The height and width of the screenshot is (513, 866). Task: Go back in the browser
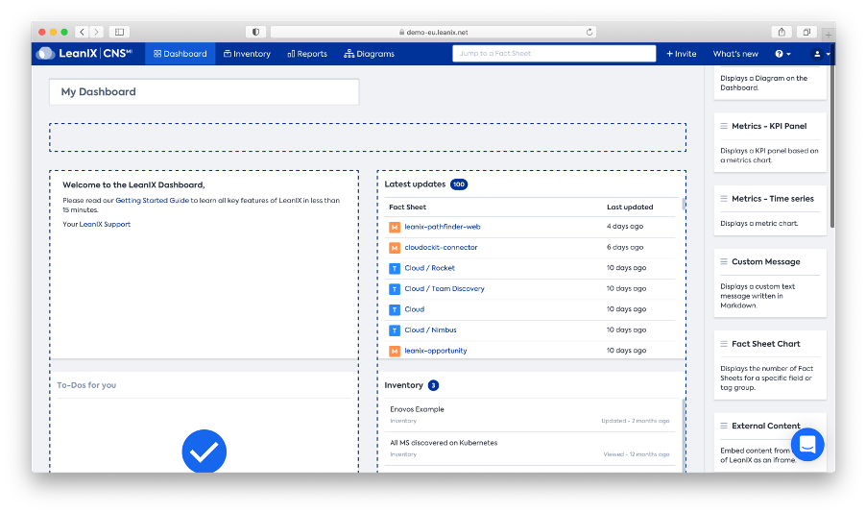point(82,32)
